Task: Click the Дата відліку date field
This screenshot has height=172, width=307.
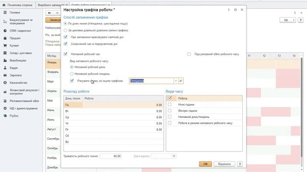Action: (161, 156)
